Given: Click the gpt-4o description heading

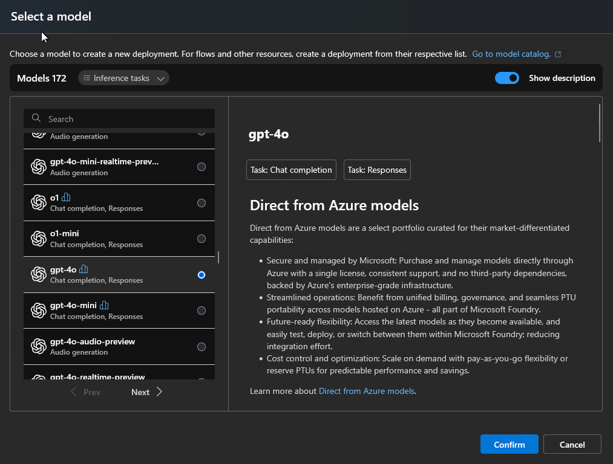Looking at the screenshot, I should pyautogui.click(x=269, y=134).
